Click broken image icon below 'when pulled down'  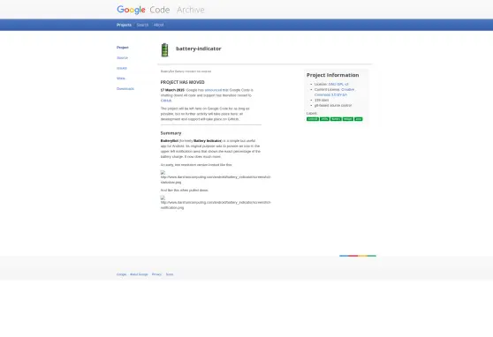pos(163,198)
